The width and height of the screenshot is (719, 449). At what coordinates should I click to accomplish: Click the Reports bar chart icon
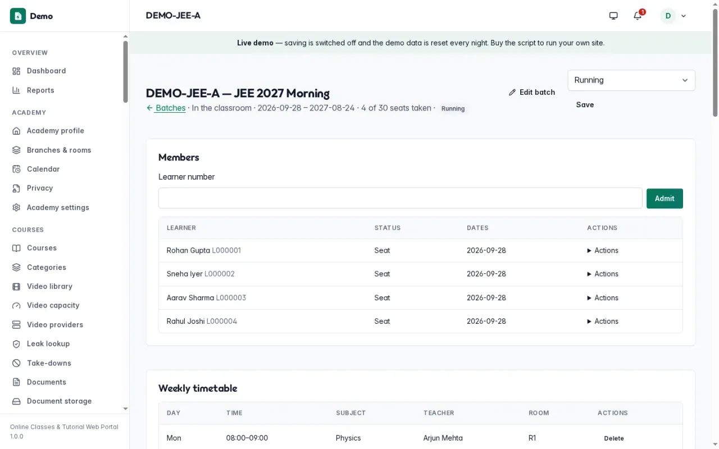point(16,90)
